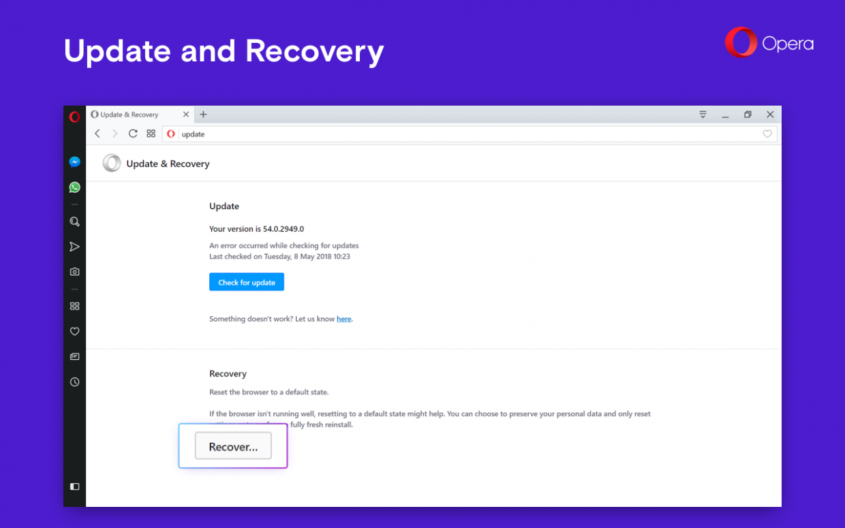Open Speed Dial from the sidebar grid icon

(x=74, y=306)
